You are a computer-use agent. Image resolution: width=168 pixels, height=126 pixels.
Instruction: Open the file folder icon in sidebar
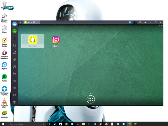coord(15,74)
